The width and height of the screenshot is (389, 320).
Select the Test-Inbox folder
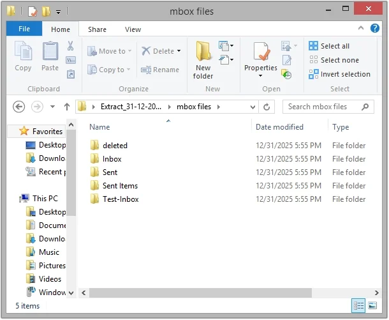coord(114,199)
